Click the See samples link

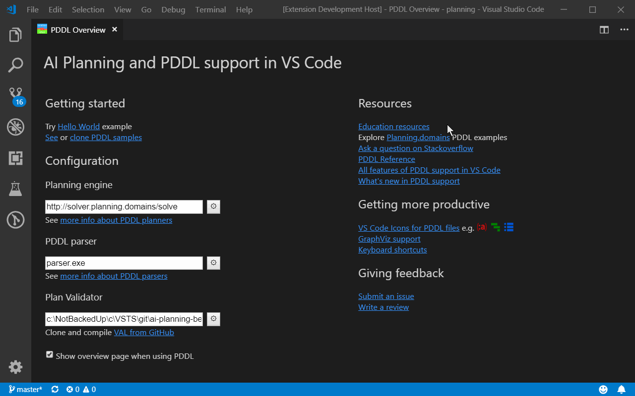point(52,137)
